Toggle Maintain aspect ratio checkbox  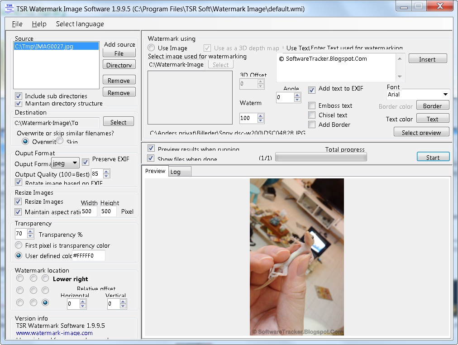[x=18, y=212]
